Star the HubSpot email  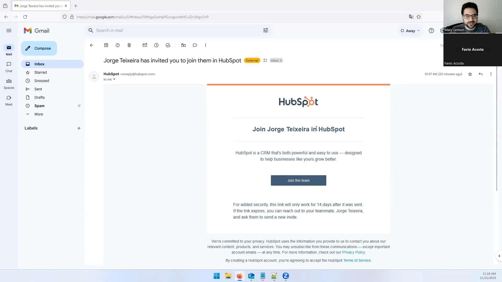(470, 74)
